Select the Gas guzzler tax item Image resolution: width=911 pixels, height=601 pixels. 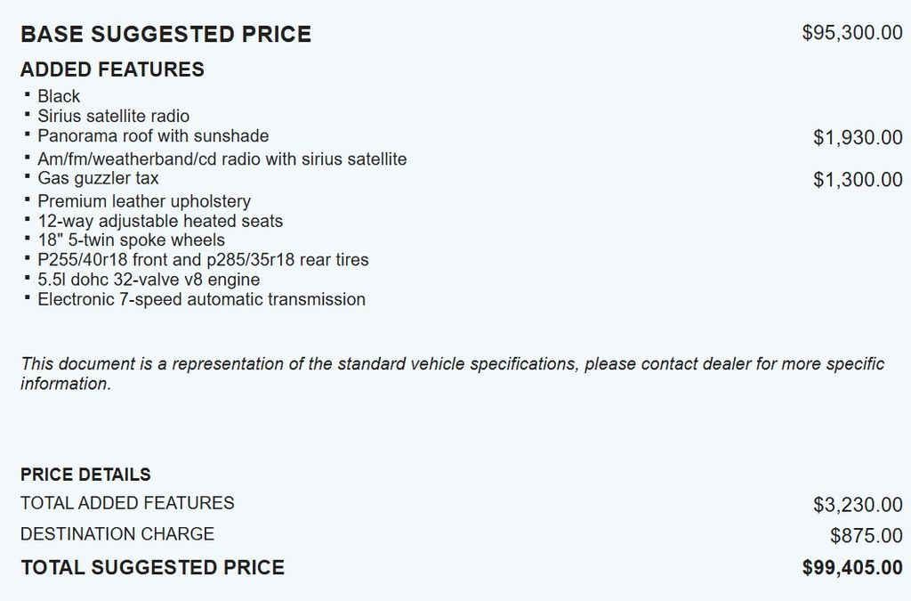tap(98, 178)
